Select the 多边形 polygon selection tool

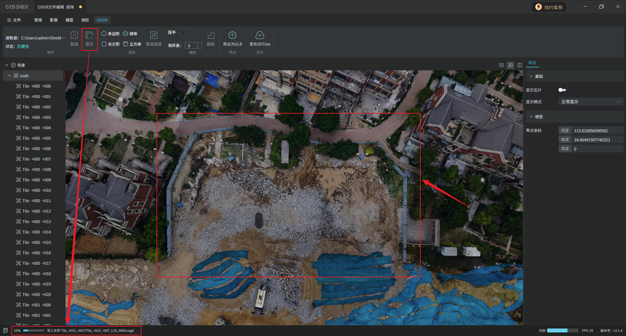click(111, 34)
